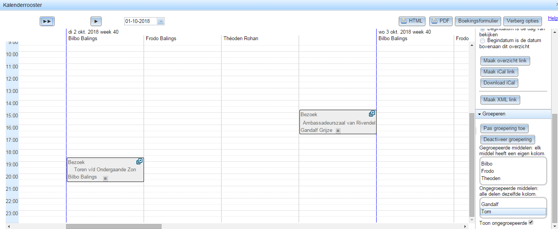Click Deactiveer groepering button

click(x=507, y=139)
